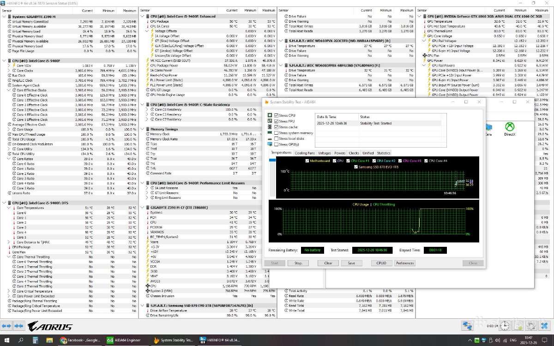The height and width of the screenshot is (346, 554).
Task: Toggle CPU Core #1 graph checkbox
Action: (348, 161)
